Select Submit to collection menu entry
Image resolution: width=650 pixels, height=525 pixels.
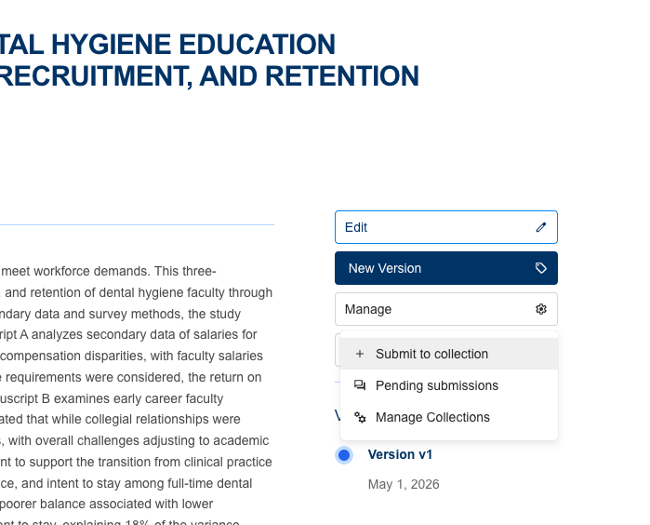tap(449, 354)
